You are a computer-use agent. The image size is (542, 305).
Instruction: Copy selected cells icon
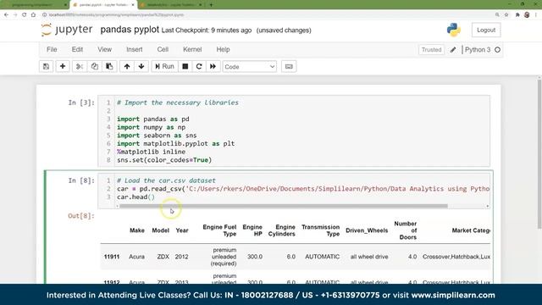[x=94, y=66]
